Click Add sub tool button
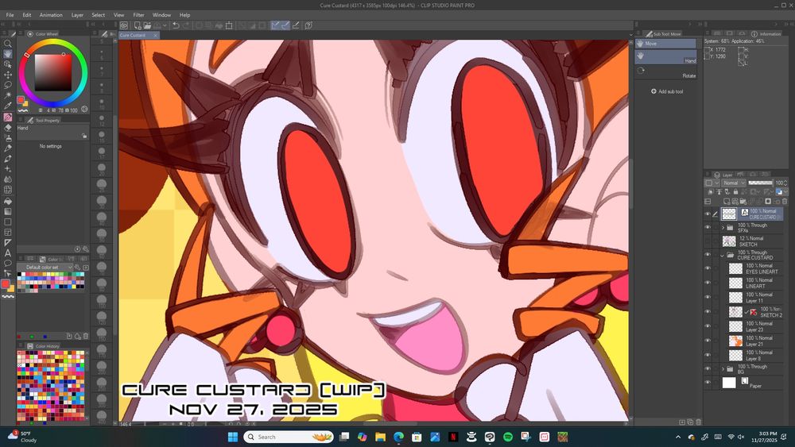795x447 pixels. point(667,91)
